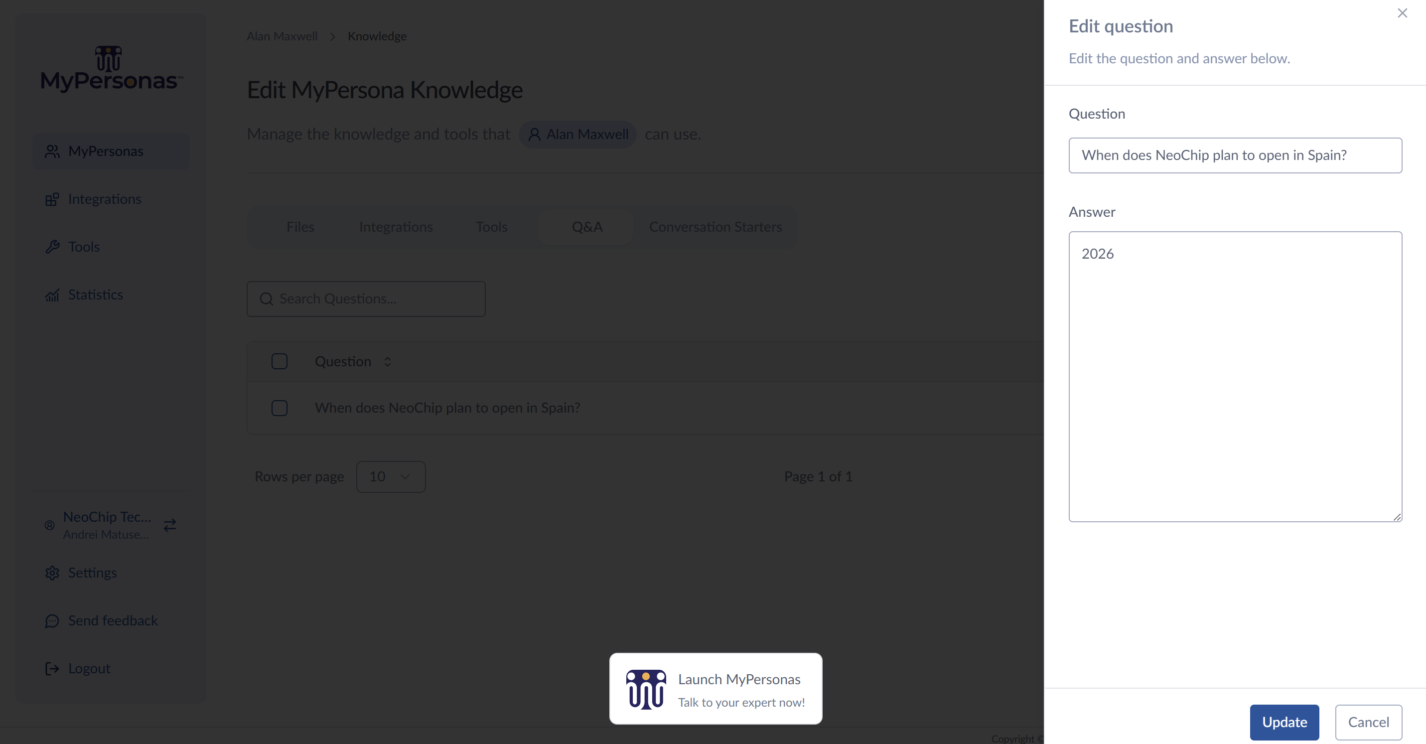
Task: Click the Logout arrow icon
Action: [52, 669]
